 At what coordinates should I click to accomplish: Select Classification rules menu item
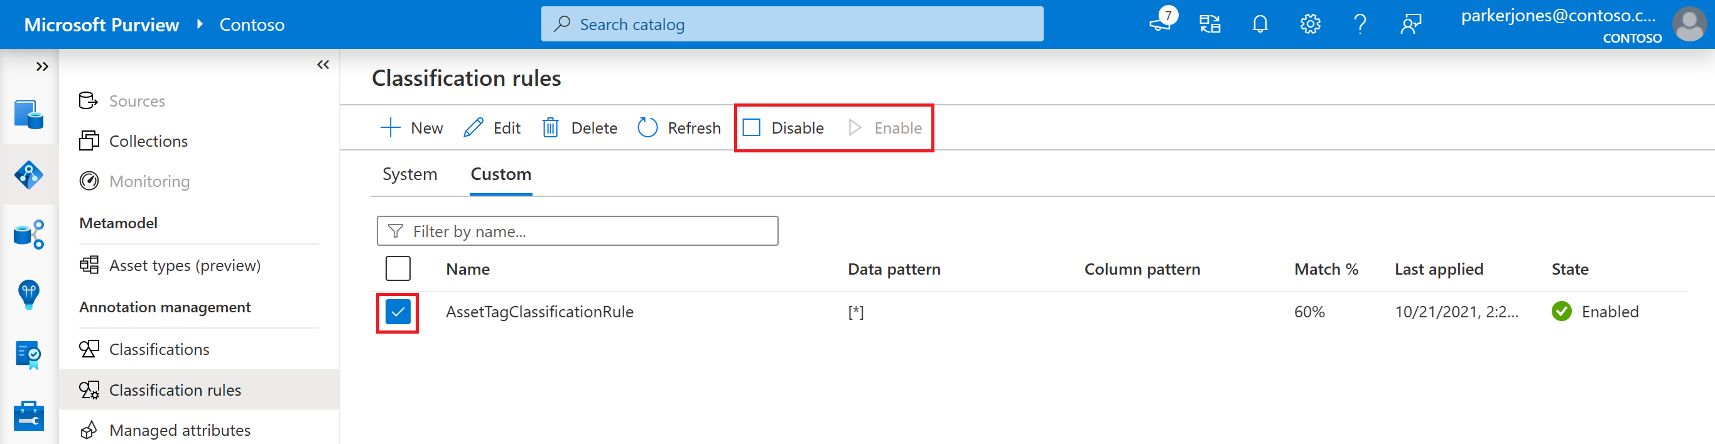click(199, 389)
